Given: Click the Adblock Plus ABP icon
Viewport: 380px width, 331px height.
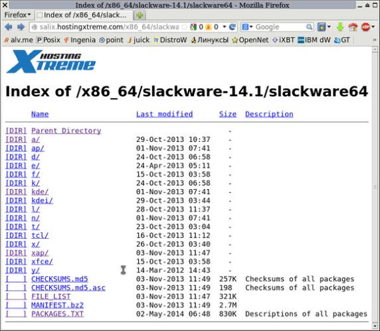Looking at the screenshot, I should [365, 27].
